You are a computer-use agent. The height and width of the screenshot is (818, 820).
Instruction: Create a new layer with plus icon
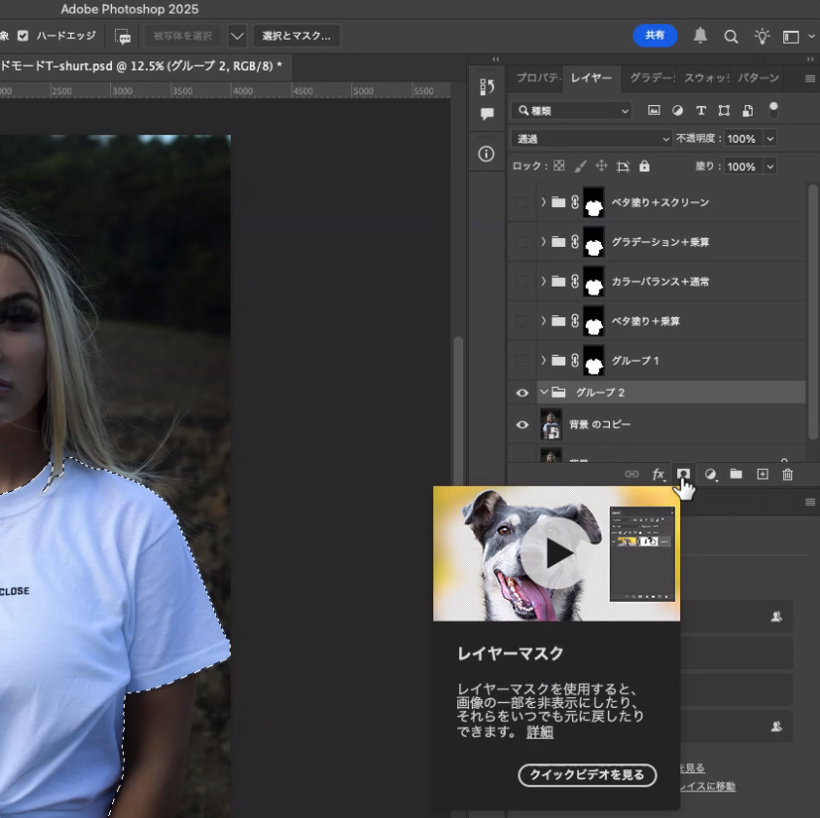[x=761, y=475]
